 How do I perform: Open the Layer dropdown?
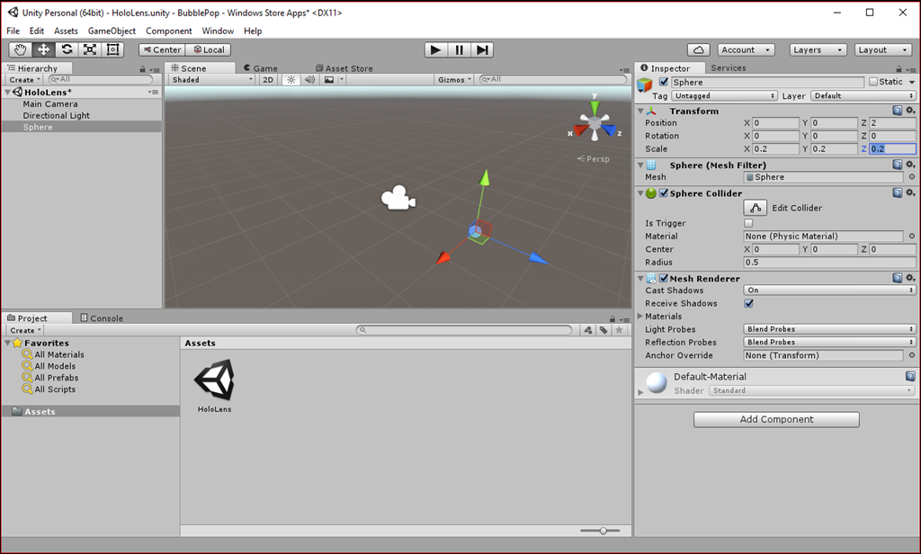tap(863, 95)
